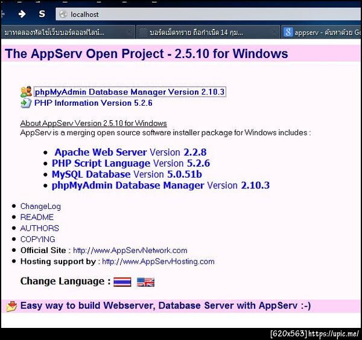Open the PHP Script Language link

(x=101, y=164)
